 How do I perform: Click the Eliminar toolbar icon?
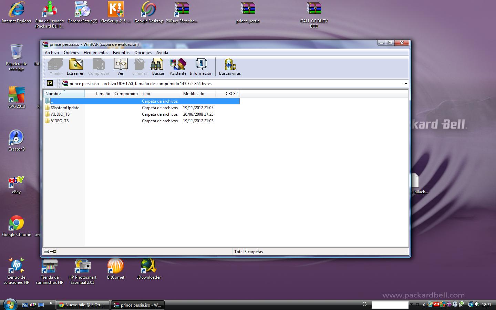[x=139, y=66]
